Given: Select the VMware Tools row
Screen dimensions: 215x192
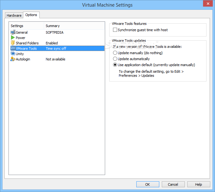Looking at the screenshot, I should click(x=57, y=48).
